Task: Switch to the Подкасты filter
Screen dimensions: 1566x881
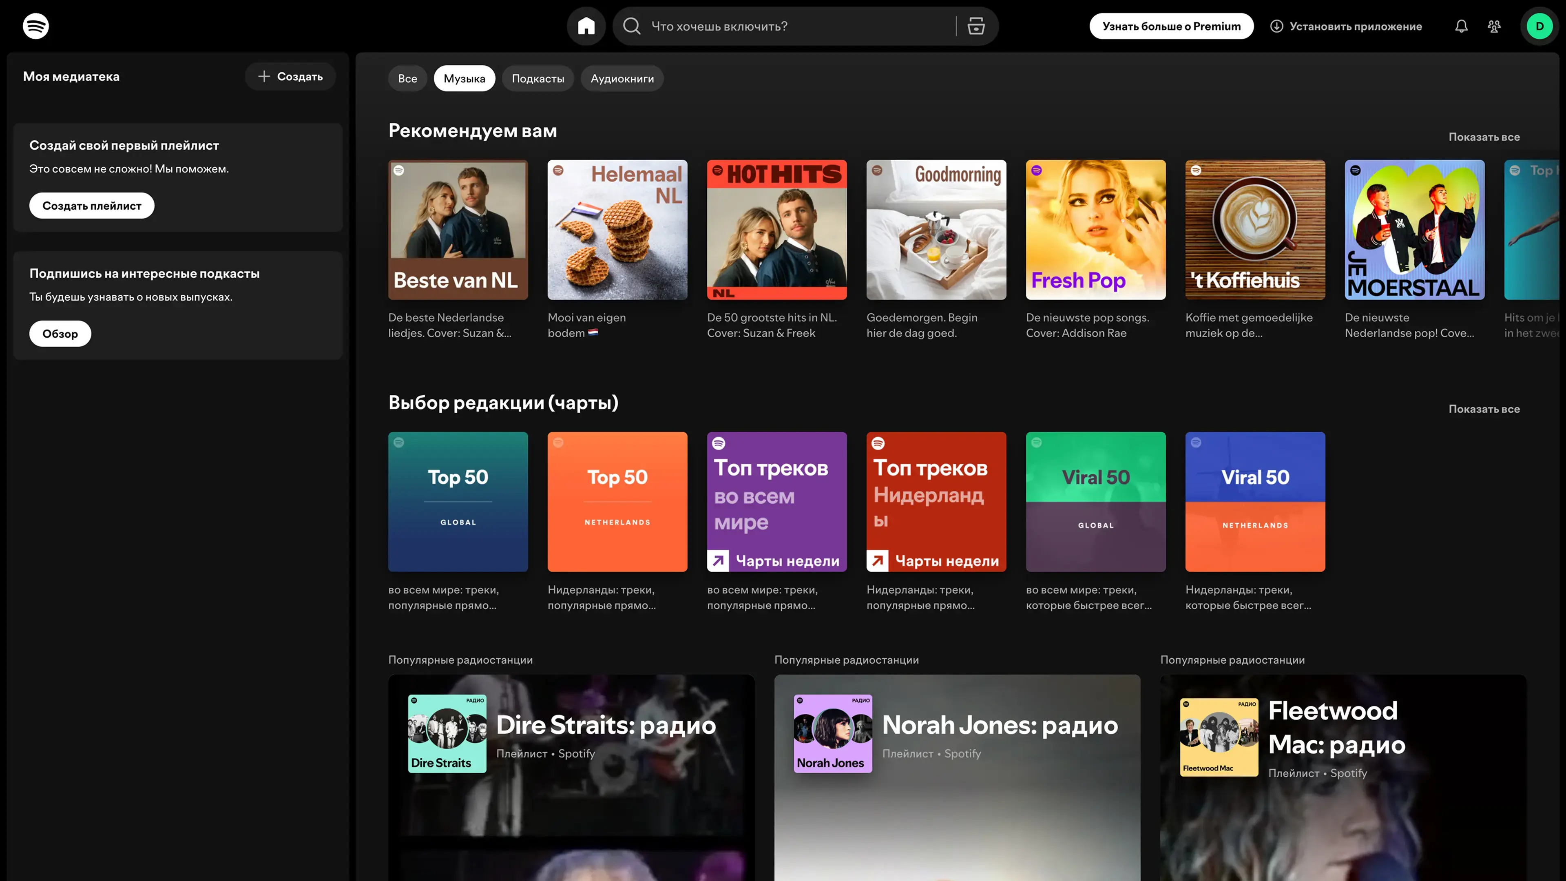Action: tap(537, 78)
